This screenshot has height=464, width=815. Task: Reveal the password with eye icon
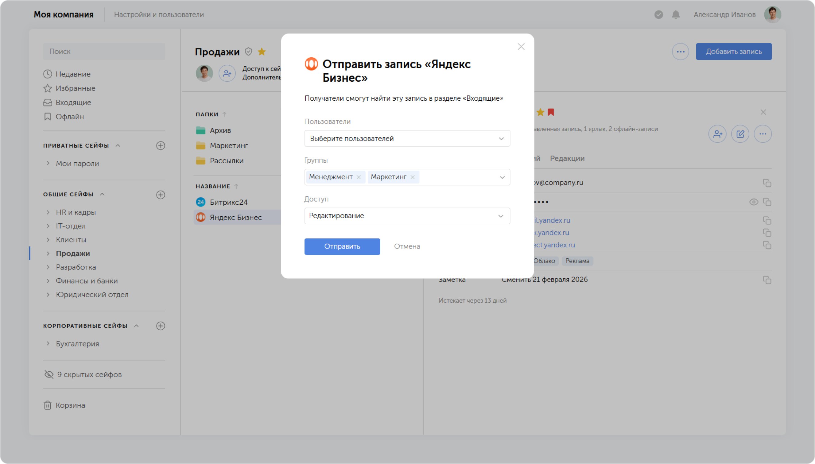click(753, 202)
